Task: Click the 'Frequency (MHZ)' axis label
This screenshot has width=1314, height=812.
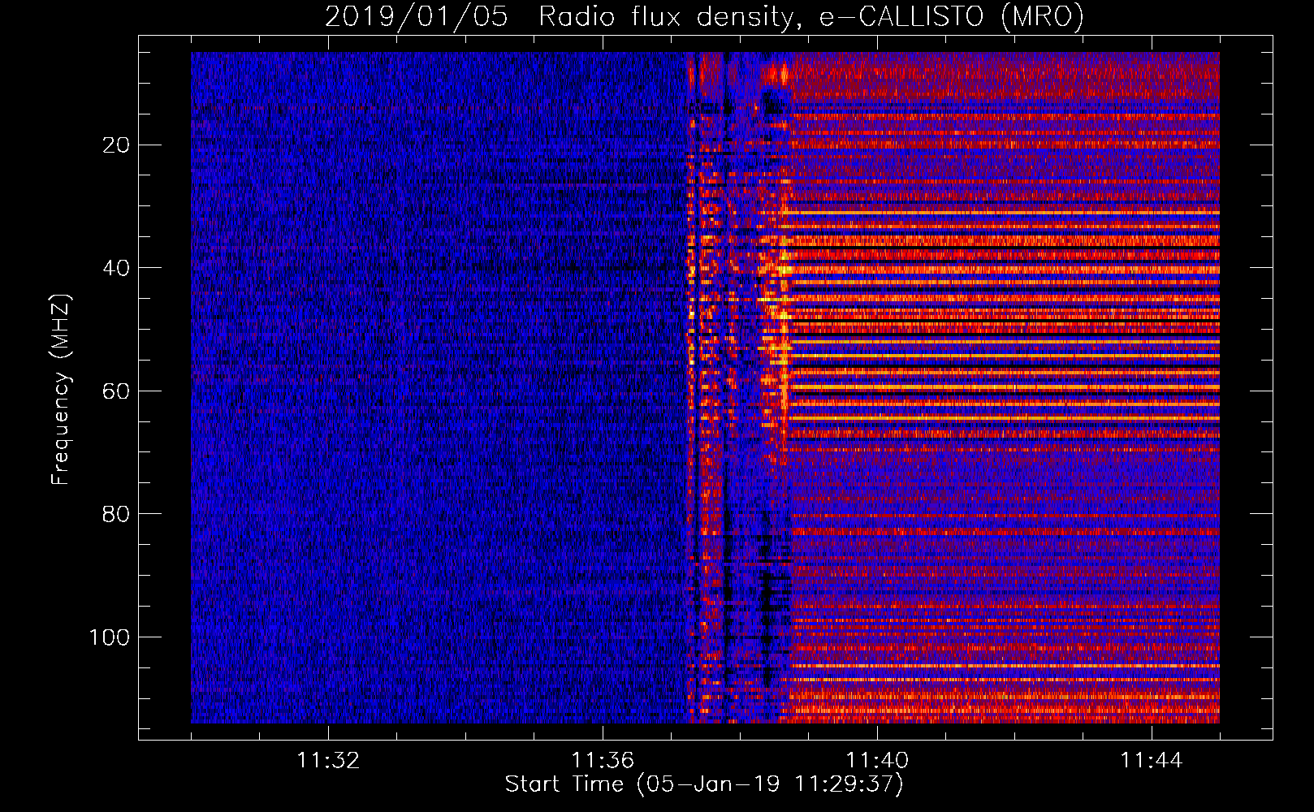Action: pyautogui.click(x=61, y=390)
